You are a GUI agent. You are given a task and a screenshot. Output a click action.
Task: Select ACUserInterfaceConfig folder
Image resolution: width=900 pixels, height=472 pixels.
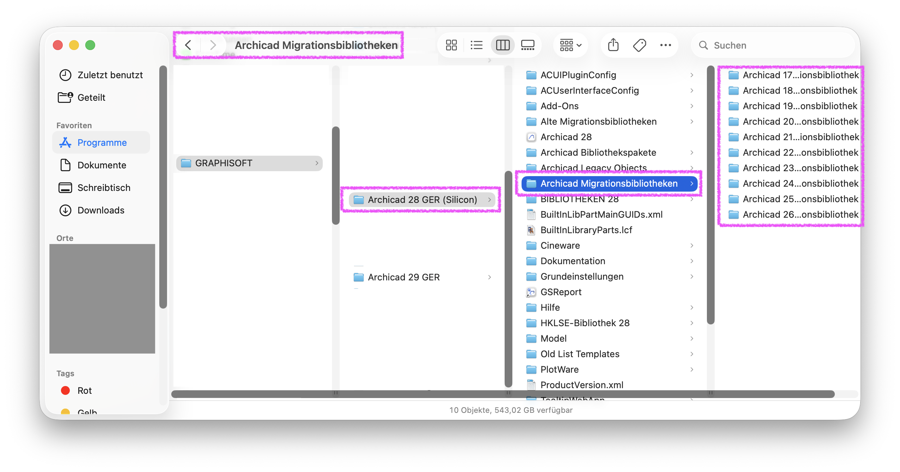click(610, 91)
